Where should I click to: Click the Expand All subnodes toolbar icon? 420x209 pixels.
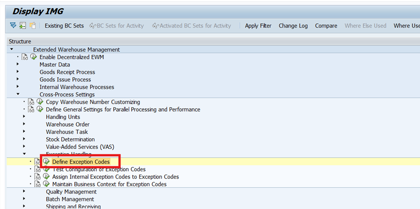click(x=13, y=26)
